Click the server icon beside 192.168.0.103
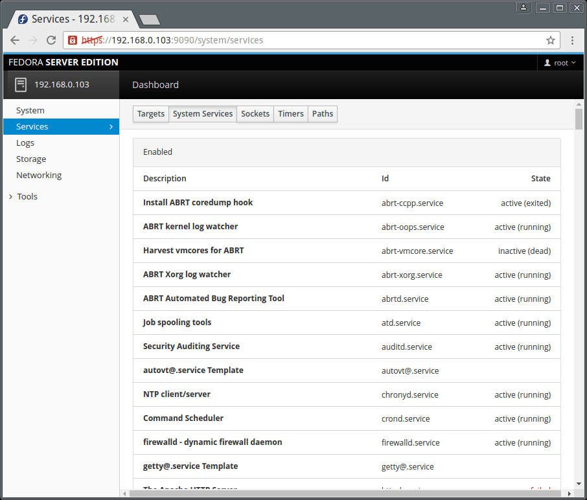 (21, 84)
